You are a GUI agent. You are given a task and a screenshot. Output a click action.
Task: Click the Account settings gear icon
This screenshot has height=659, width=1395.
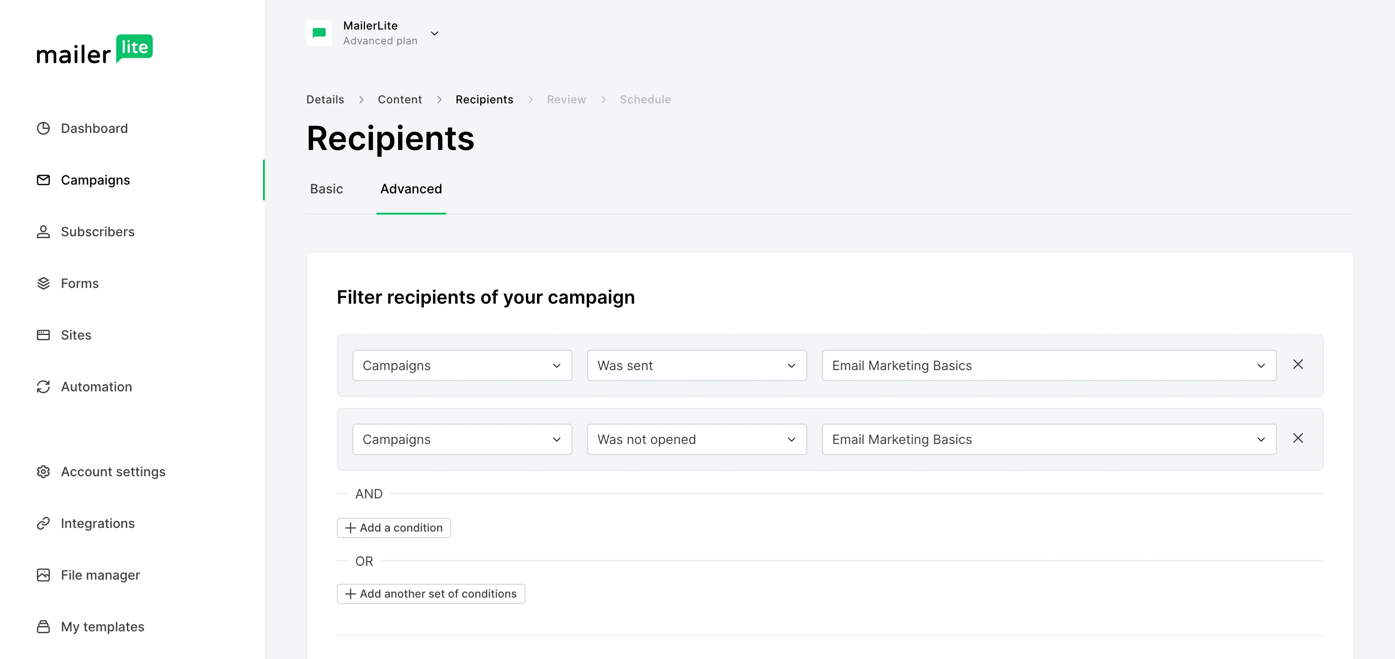pos(43,472)
